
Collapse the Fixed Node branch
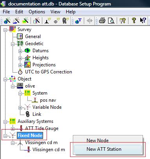5,136
